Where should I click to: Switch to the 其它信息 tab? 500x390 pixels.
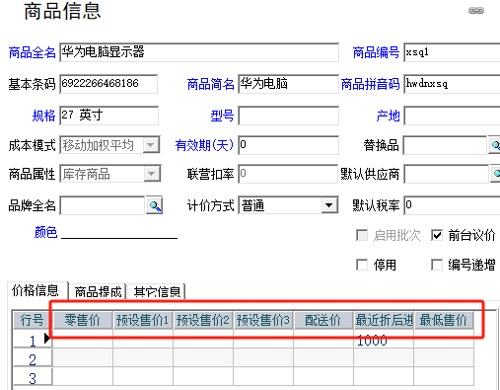click(157, 291)
